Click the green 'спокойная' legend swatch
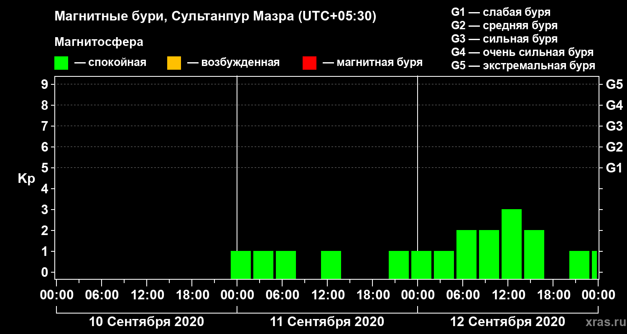This screenshot has width=627, height=334. (61, 63)
